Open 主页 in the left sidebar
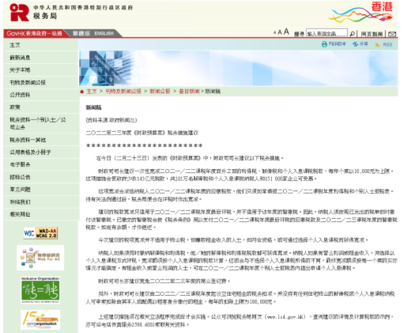This screenshot has height=333, width=411. pos(41,45)
